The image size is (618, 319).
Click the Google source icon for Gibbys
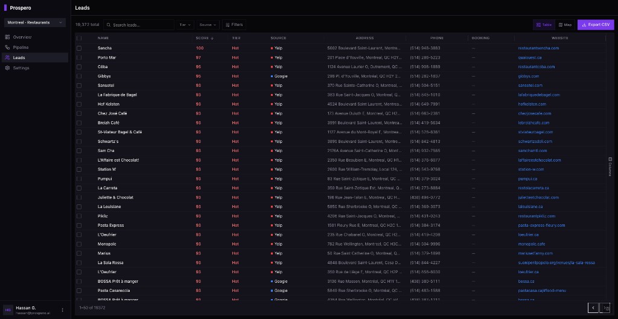tap(272, 76)
